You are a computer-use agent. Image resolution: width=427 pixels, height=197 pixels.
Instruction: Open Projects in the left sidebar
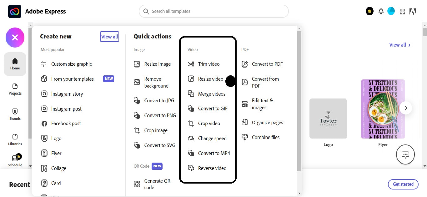click(x=15, y=89)
